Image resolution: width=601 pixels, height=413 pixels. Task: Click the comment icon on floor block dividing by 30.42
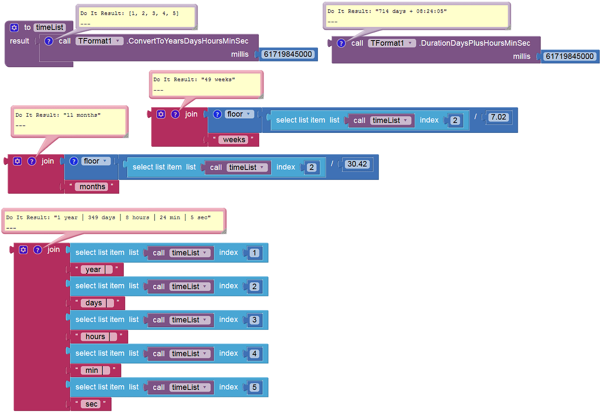tap(74, 161)
